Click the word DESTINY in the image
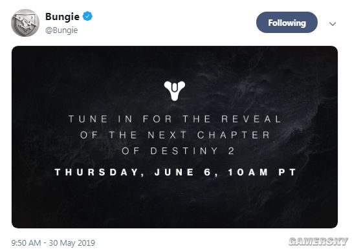352x249 pixels. [x=184, y=151]
